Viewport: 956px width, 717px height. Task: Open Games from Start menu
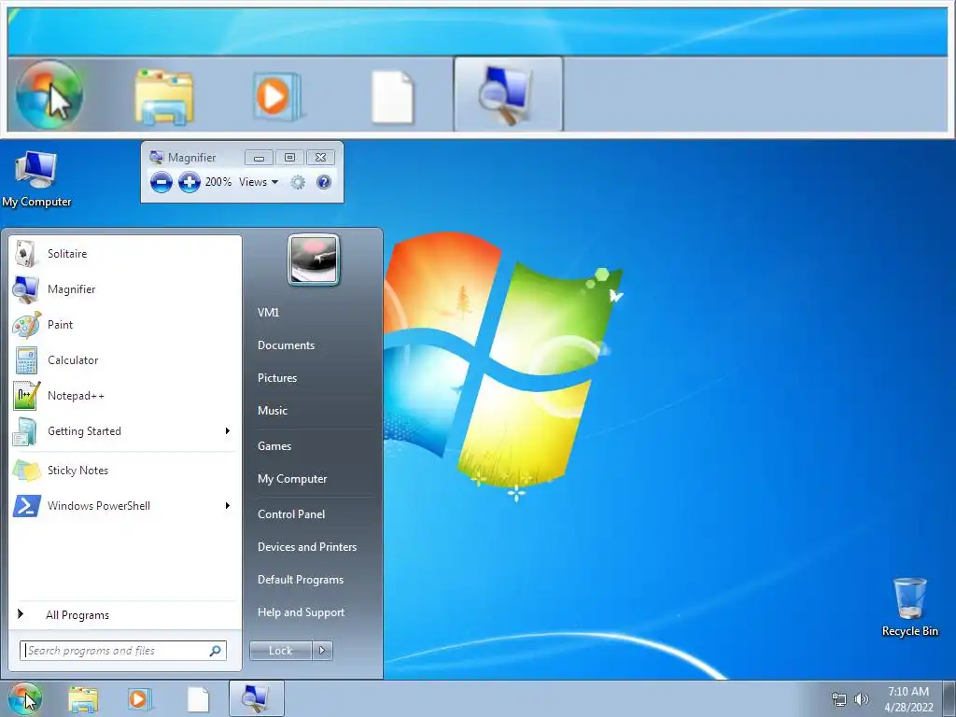[x=274, y=445]
